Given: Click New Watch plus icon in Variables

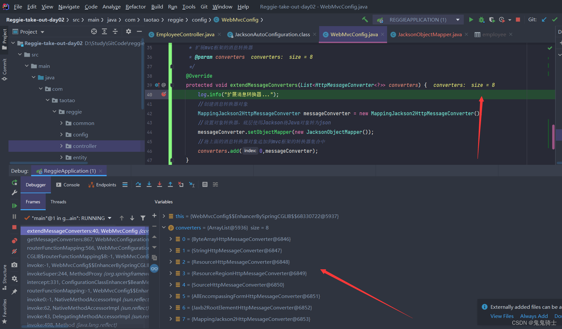Looking at the screenshot, I should tap(154, 215).
